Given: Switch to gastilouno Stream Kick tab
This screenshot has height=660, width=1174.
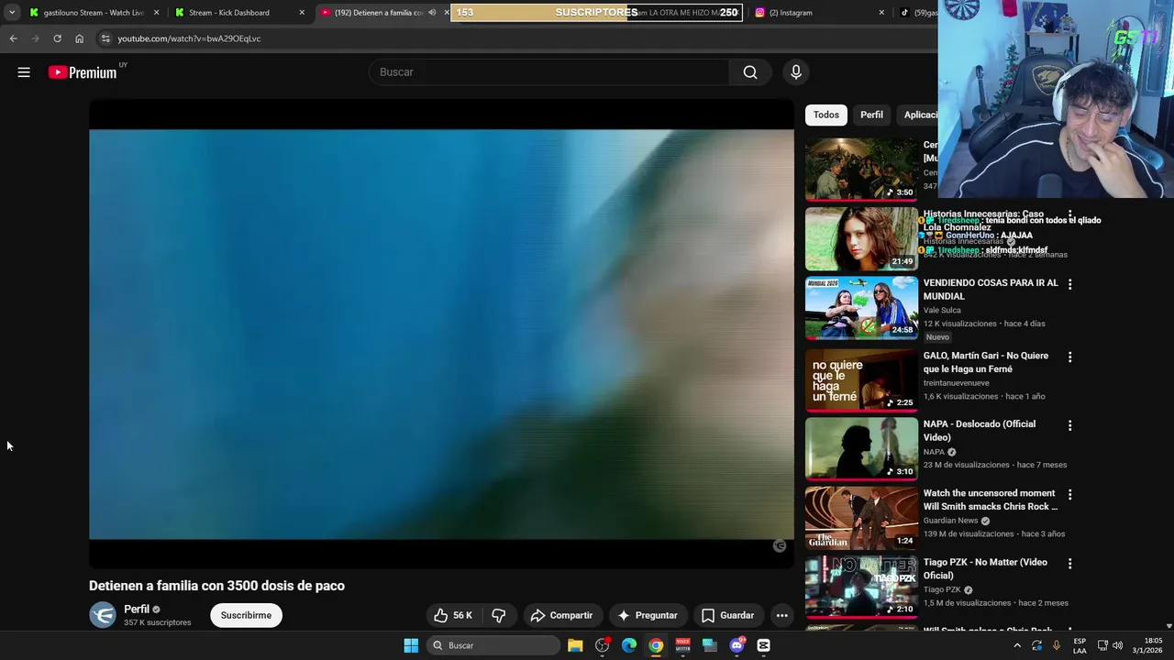Looking at the screenshot, I should 94,13.
